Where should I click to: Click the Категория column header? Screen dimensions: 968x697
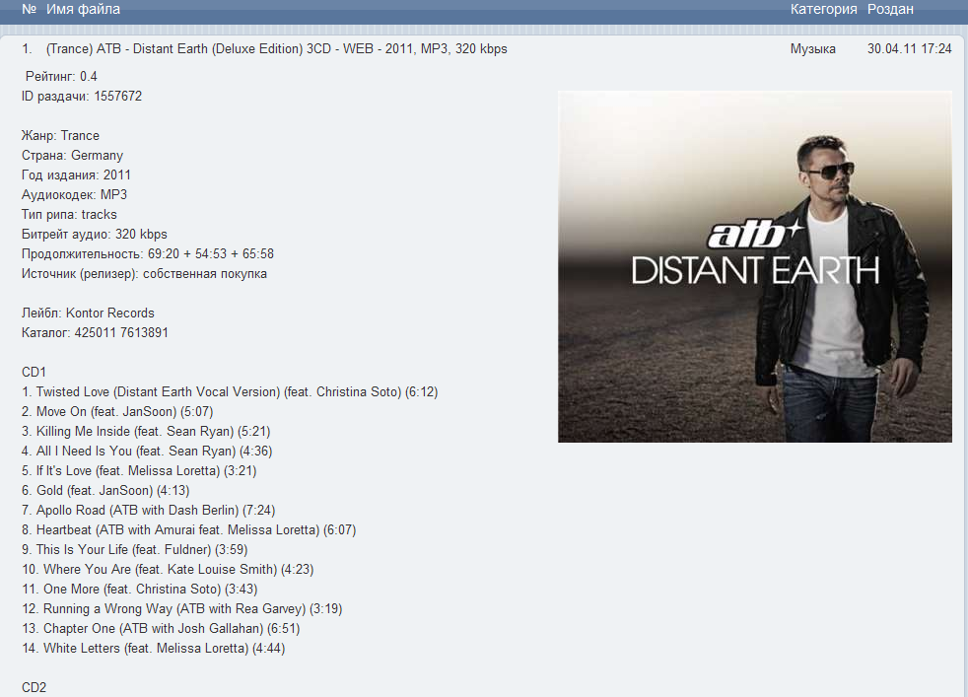823,9
